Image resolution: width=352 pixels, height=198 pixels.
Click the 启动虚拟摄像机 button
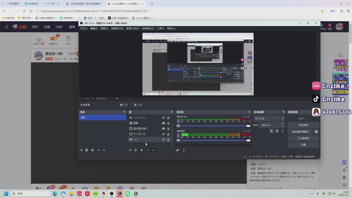point(300,132)
